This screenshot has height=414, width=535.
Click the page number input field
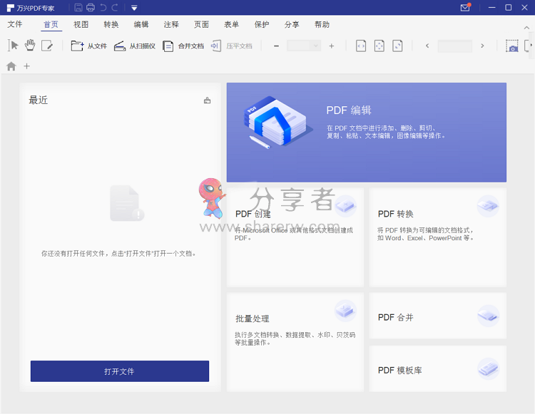pyautogui.click(x=455, y=46)
